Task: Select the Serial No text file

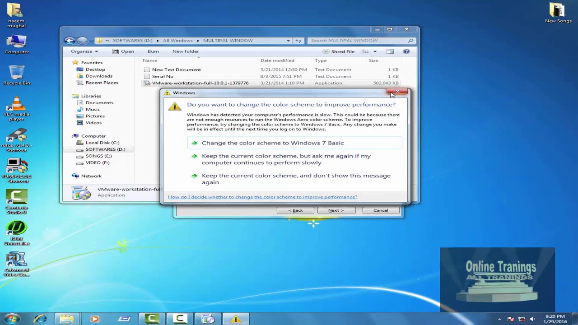Action: click(162, 77)
